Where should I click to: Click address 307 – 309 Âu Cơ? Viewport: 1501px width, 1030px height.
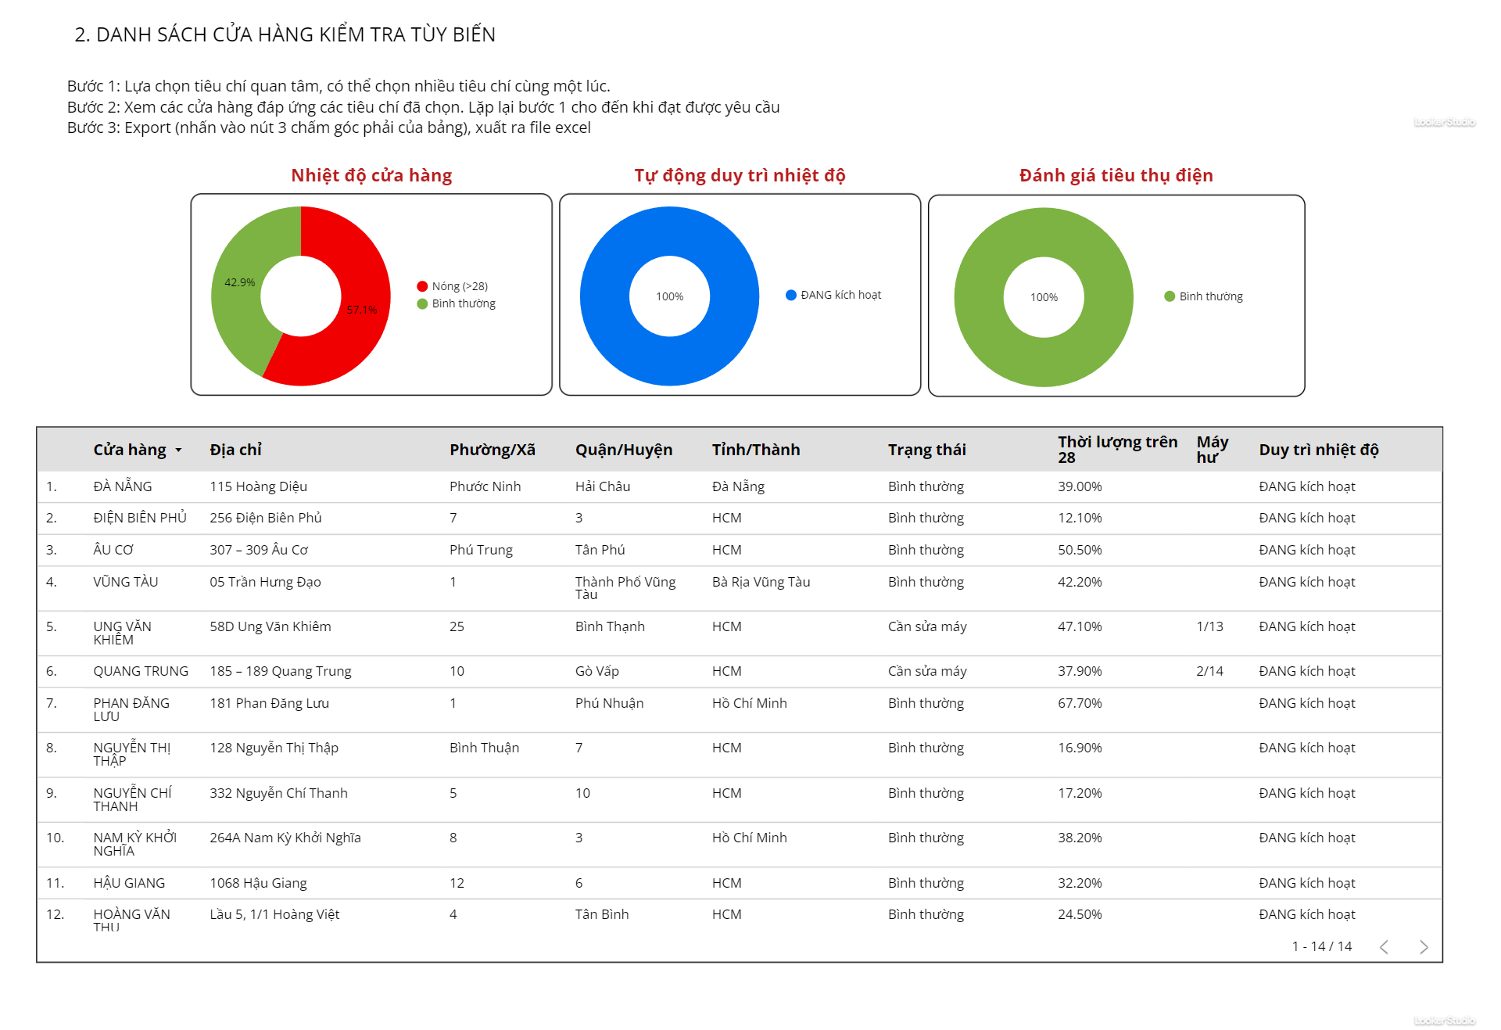coord(259,550)
